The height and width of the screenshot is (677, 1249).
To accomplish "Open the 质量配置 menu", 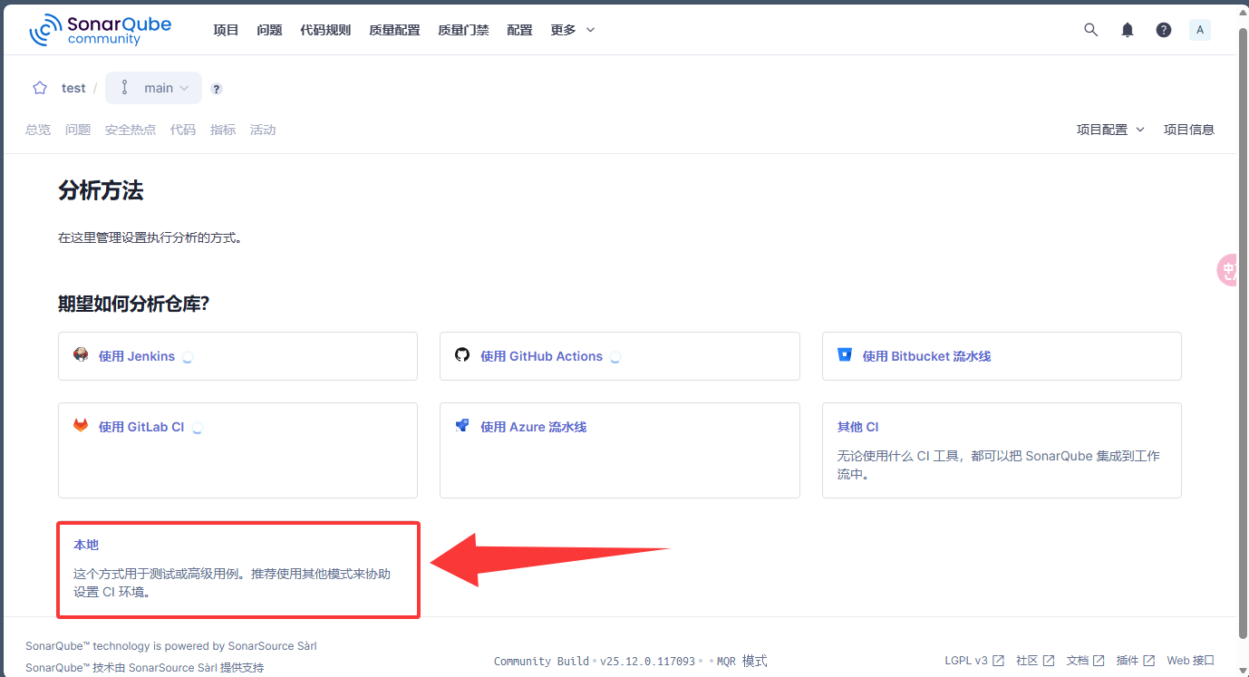I will coord(394,30).
